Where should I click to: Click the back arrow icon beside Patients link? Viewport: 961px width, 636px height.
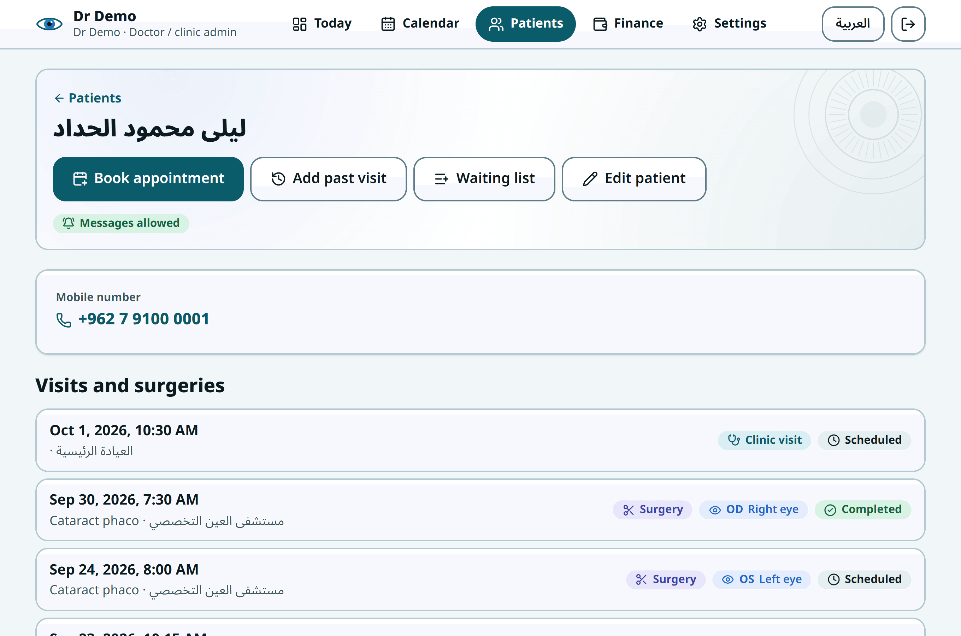[x=59, y=98]
